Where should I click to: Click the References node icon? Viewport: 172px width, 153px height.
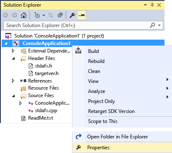click(x=23, y=81)
